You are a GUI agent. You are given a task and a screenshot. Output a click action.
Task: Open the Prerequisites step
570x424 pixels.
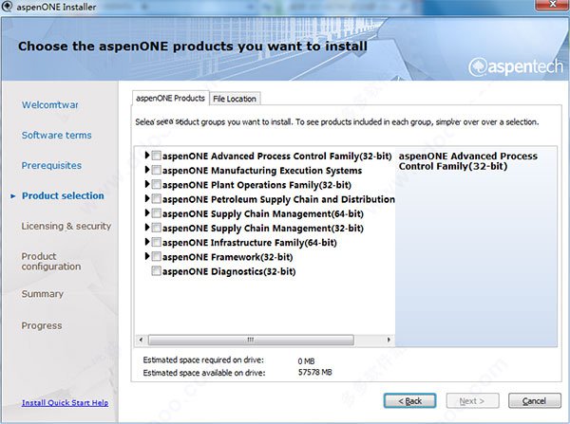51,166
